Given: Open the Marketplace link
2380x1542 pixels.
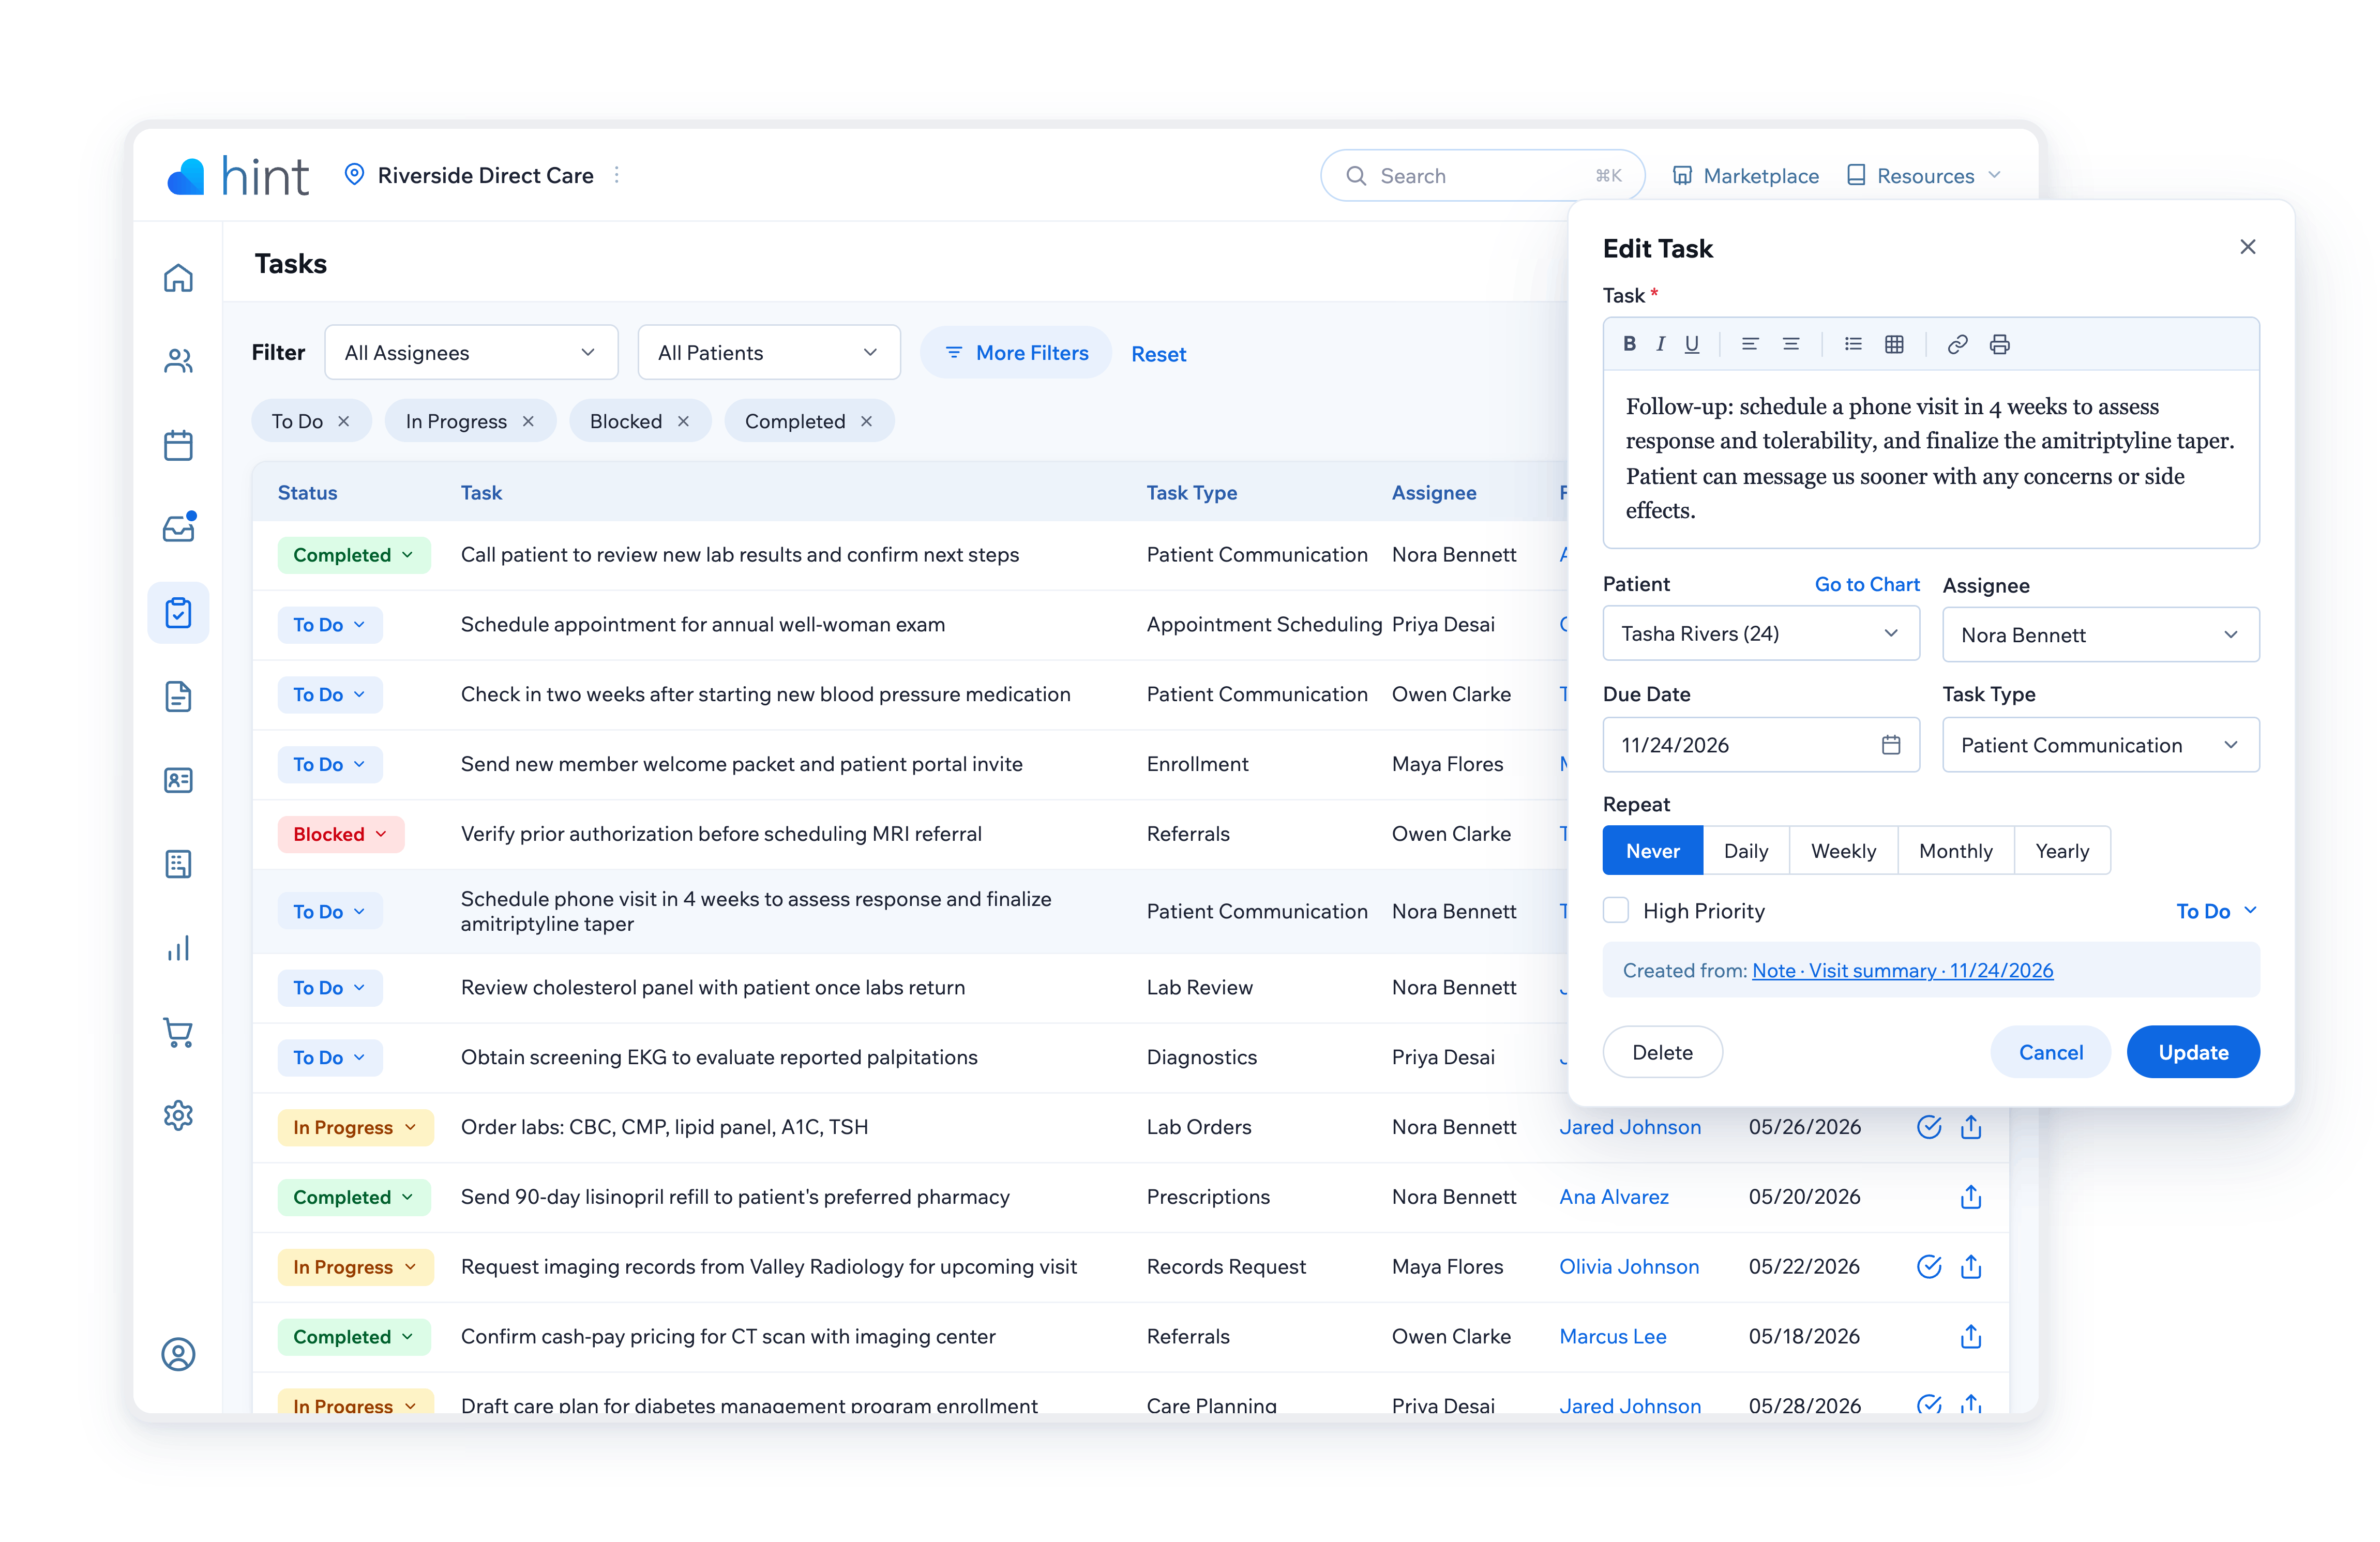Looking at the screenshot, I should pos(1745,176).
